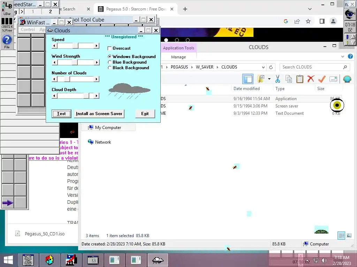357x267 pixels.
Task: Click the Rename label icon in toolbar
Action: point(333,79)
